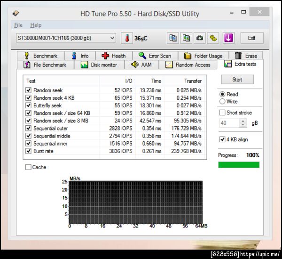Click the Start button

click(x=237, y=80)
